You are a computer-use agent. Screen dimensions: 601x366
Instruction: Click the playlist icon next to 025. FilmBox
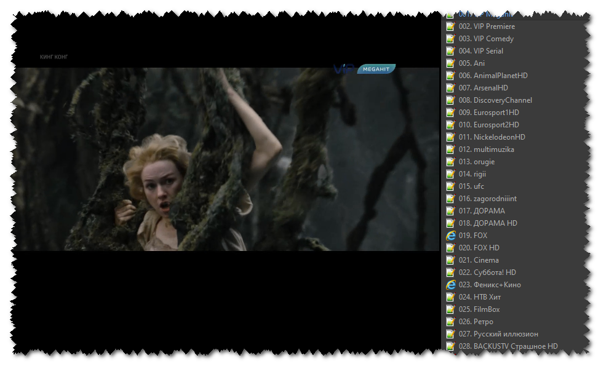(x=451, y=309)
